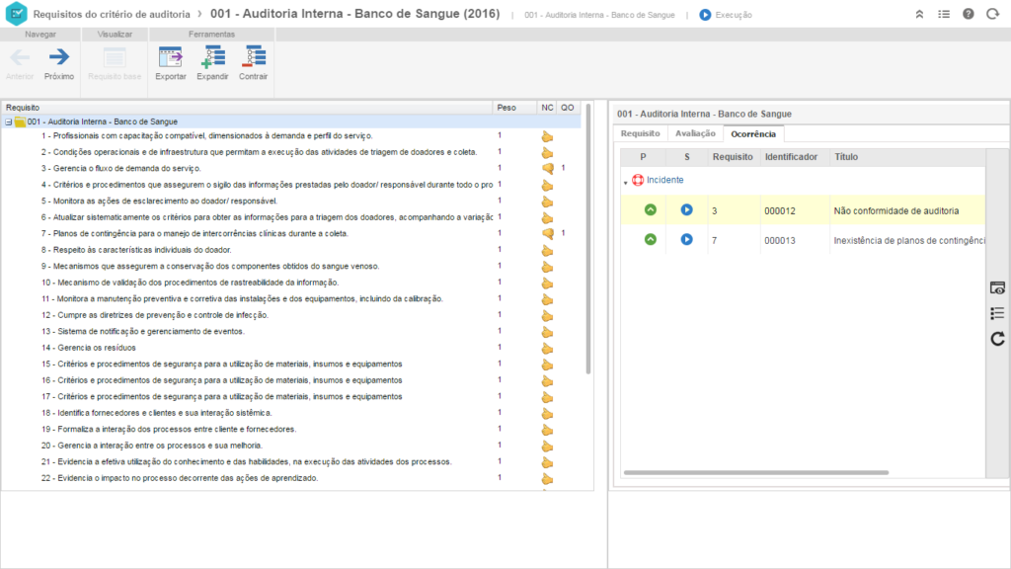Click the view-data icon in the right sidebar
The image size is (1011, 569).
tap(997, 287)
